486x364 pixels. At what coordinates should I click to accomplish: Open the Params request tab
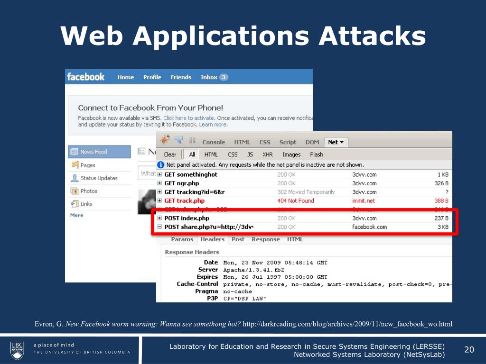tap(182, 239)
